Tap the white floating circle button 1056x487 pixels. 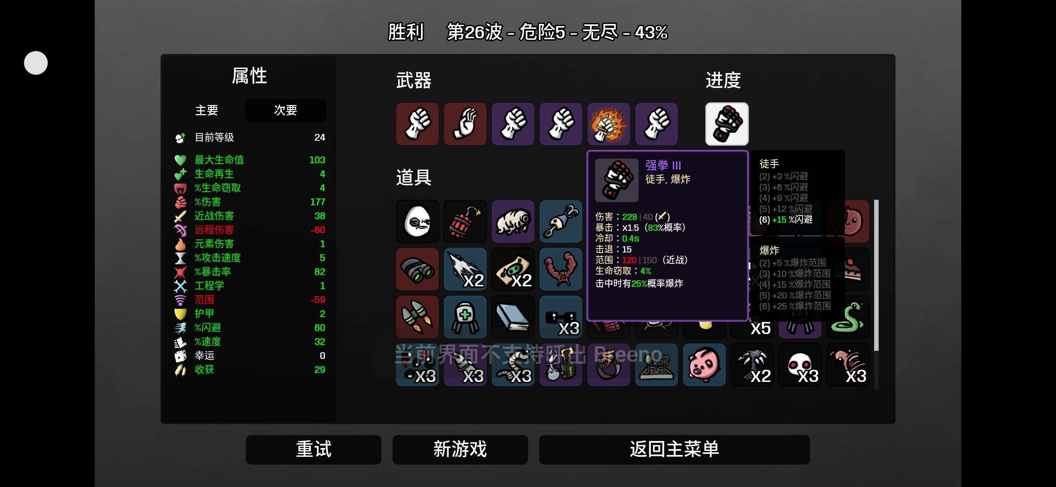pyautogui.click(x=36, y=63)
